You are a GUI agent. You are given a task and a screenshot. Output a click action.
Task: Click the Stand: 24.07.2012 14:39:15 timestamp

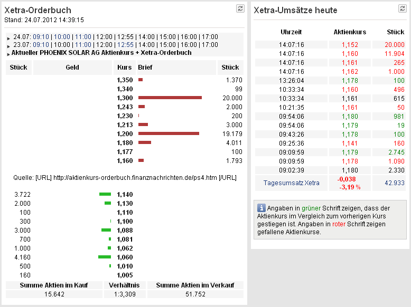pos(44,20)
